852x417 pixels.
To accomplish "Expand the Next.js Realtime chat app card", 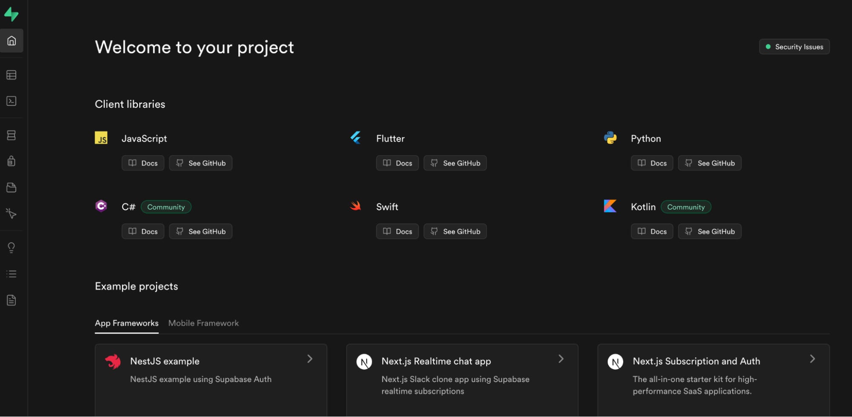I will (561, 359).
